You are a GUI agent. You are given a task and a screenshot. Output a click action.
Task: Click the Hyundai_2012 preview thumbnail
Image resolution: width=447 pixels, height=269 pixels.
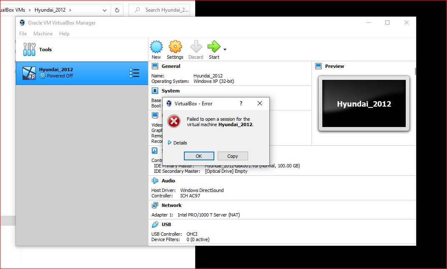(364, 104)
